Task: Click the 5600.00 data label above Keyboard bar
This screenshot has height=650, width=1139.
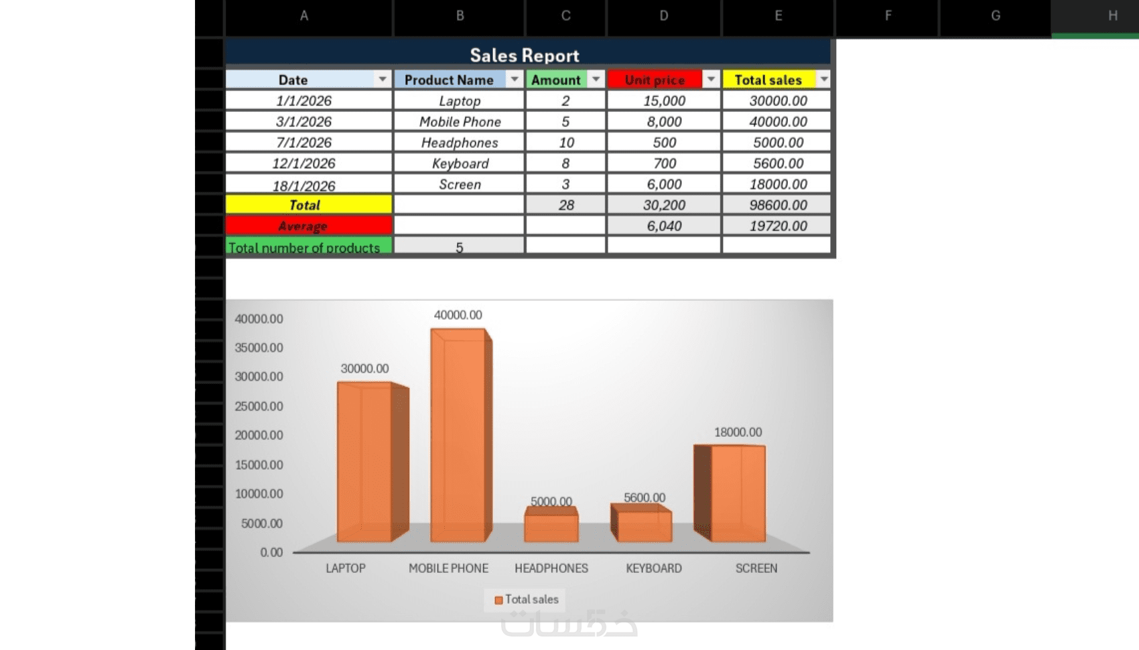Action: 645,497
